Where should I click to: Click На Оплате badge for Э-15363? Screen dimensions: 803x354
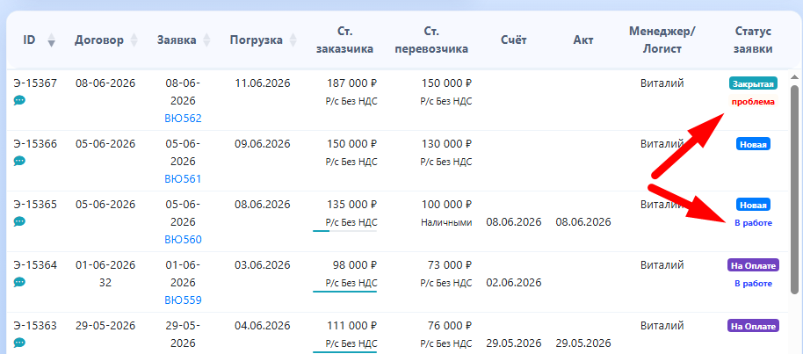coord(753,326)
